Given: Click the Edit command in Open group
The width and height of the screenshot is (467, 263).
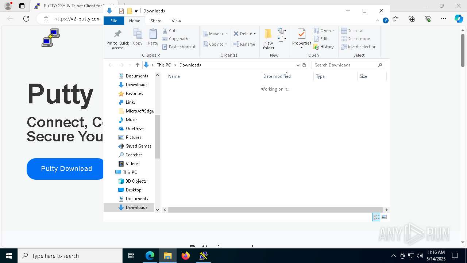Looking at the screenshot, I should [321, 39].
